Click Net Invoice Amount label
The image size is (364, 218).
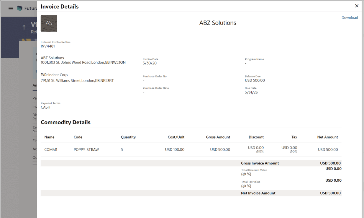click(x=258, y=193)
